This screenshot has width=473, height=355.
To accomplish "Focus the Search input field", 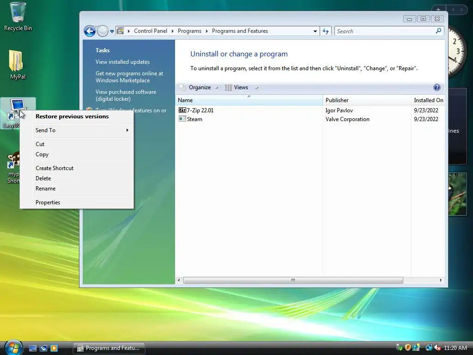I will tap(385, 31).
